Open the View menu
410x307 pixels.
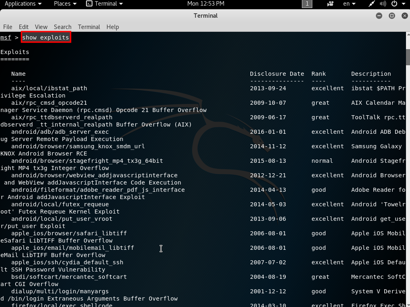41,27
